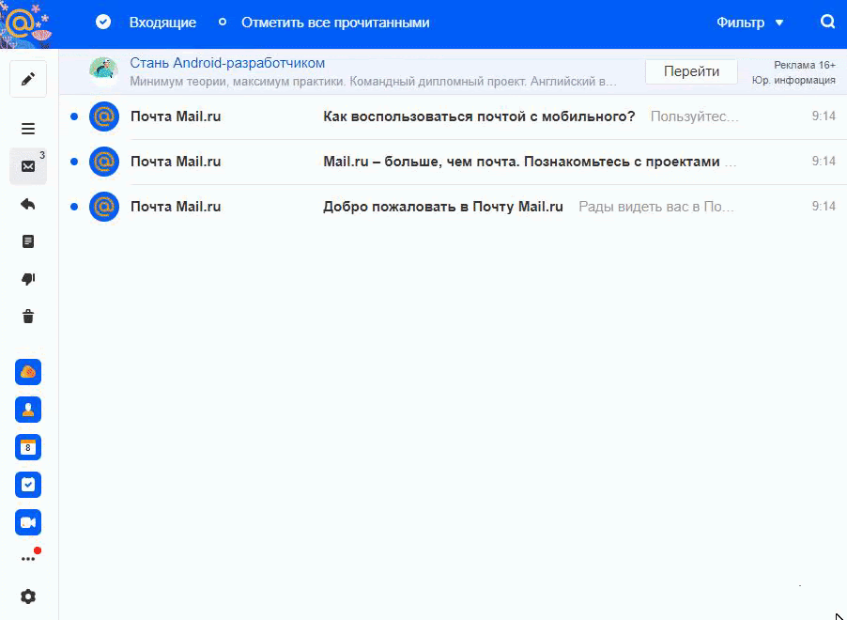
Task: Open the settings gear icon
Action: (28, 597)
